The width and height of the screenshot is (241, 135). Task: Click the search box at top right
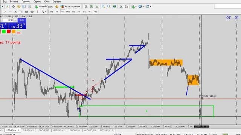click(227, 6)
